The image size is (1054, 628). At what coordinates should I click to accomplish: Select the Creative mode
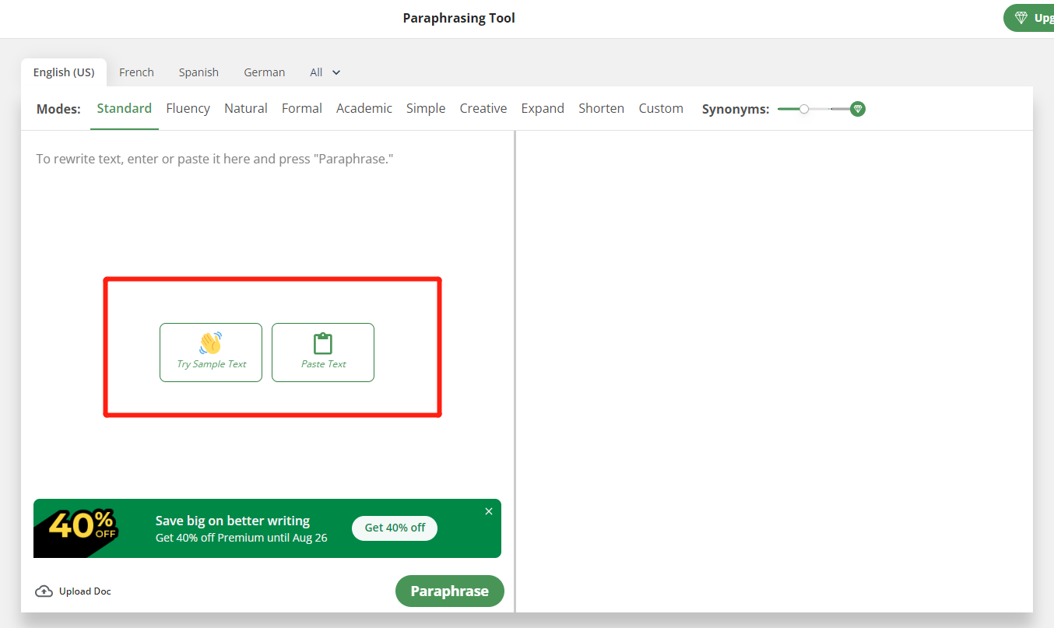point(483,108)
